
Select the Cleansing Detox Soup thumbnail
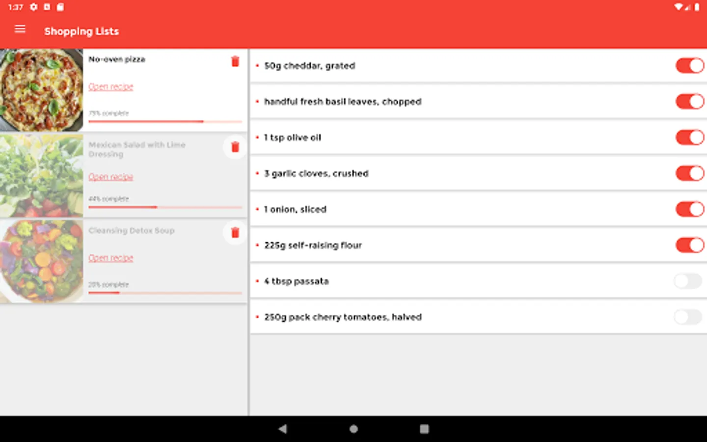click(x=41, y=261)
